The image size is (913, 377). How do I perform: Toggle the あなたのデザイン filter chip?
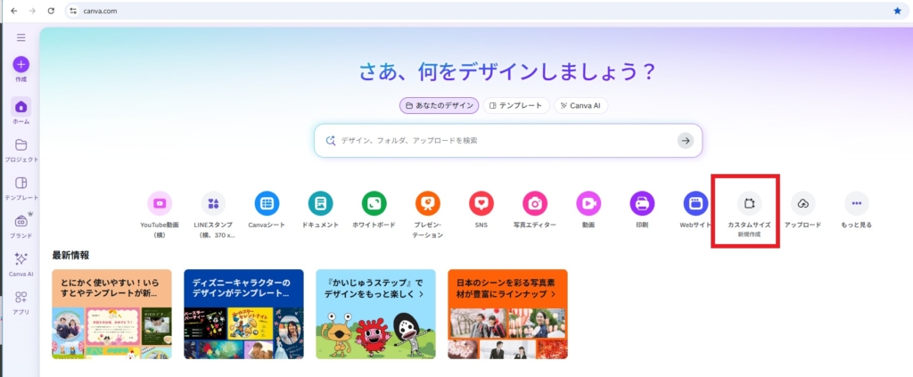click(439, 106)
